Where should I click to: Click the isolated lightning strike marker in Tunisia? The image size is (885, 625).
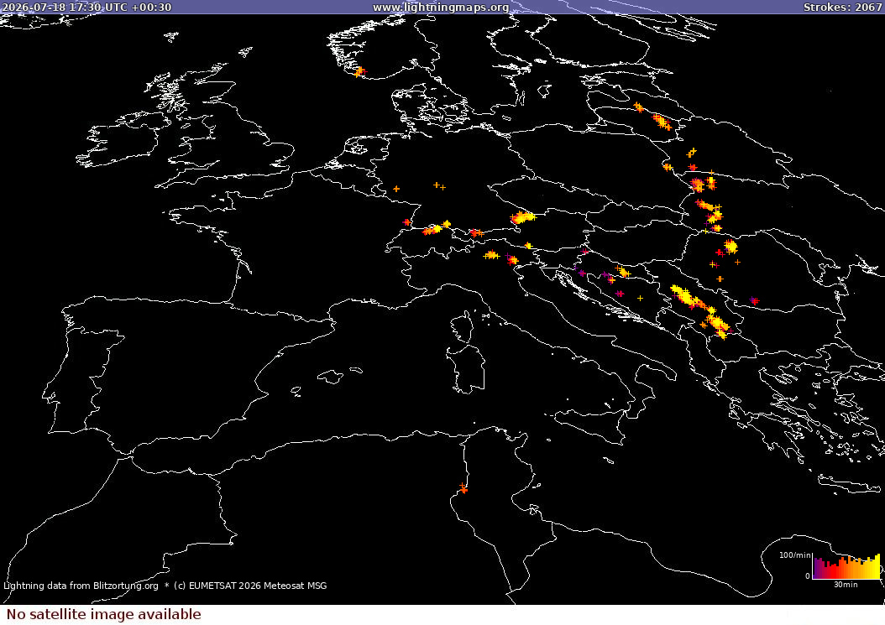[x=463, y=488]
